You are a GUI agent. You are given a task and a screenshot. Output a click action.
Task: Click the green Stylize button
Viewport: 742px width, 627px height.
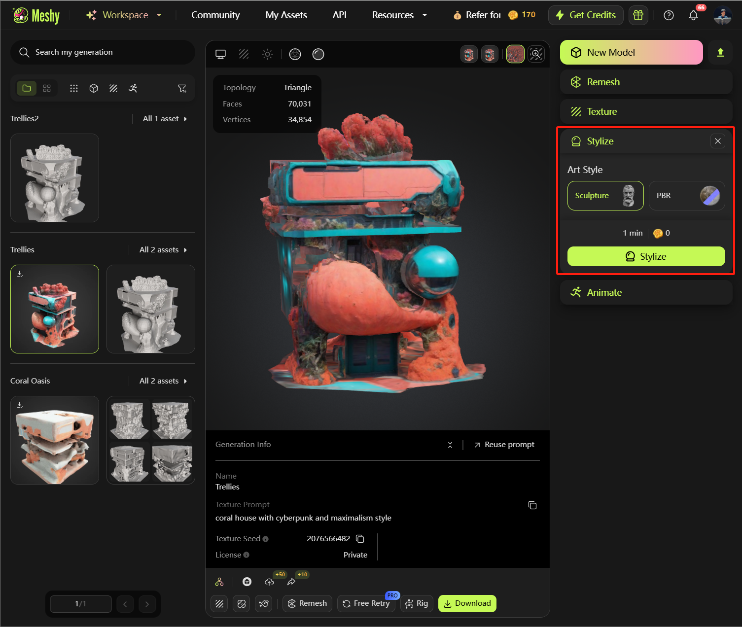click(646, 256)
